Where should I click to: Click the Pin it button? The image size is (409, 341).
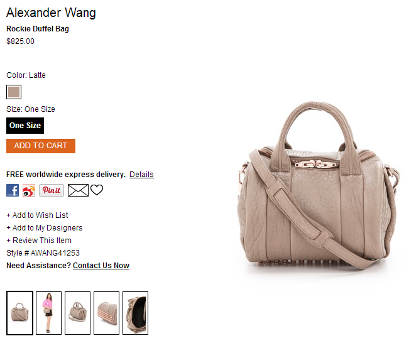tap(52, 190)
